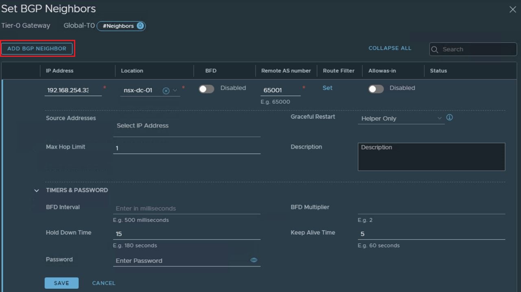Open the Graceful Restart dropdown
The width and height of the screenshot is (521, 292).
tap(401, 119)
